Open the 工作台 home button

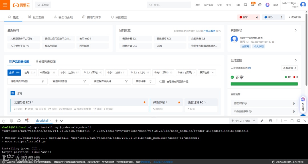(43, 5)
